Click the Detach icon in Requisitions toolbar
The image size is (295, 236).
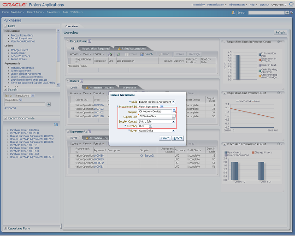click(142, 54)
